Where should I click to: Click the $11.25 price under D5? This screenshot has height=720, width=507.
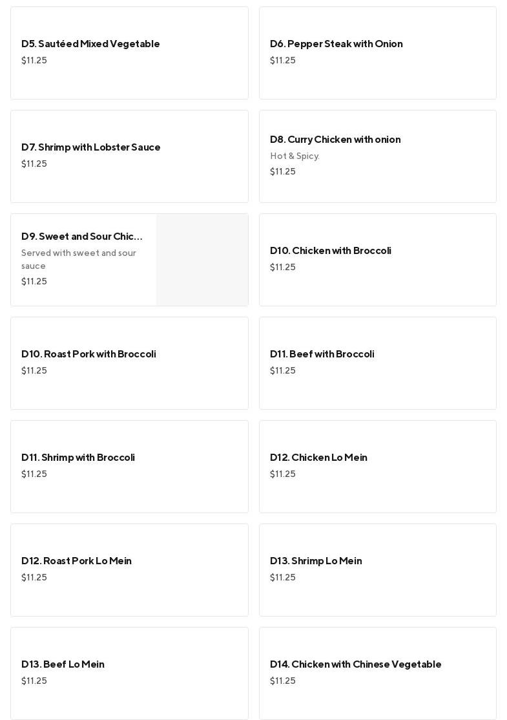pyautogui.click(x=34, y=61)
